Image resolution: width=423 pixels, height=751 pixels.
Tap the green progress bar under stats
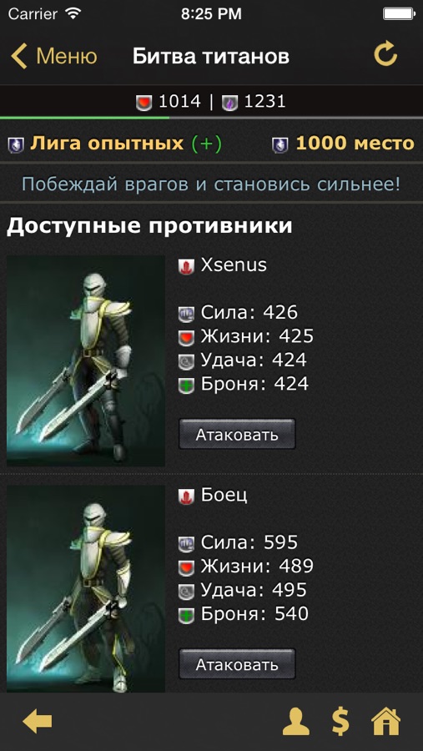click(x=84, y=118)
